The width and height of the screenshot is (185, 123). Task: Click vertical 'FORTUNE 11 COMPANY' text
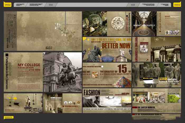(x=136, y=50)
